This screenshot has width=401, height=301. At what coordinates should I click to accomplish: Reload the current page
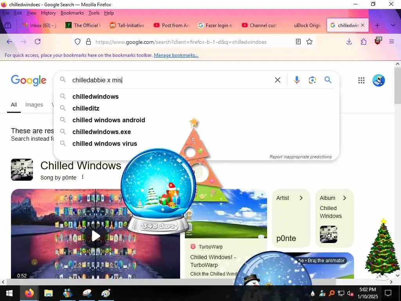pyautogui.click(x=38, y=42)
